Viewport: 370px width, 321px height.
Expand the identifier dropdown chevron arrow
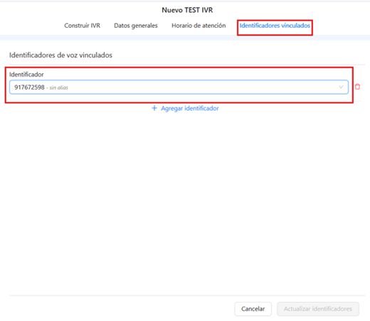(341, 87)
